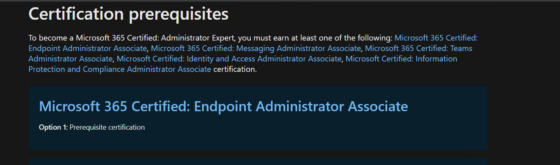The height and width of the screenshot is (165, 560).
Task: Follow the Teams Administrator Associate link
Action: pyautogui.click(x=70, y=59)
